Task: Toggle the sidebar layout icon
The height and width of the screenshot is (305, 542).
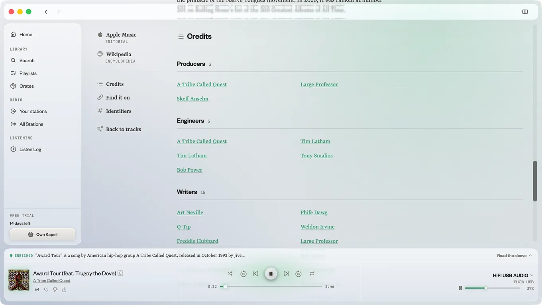Action: pos(525,12)
